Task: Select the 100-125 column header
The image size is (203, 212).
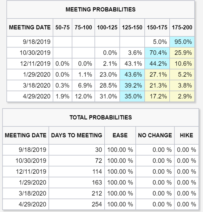Action: [107, 28]
